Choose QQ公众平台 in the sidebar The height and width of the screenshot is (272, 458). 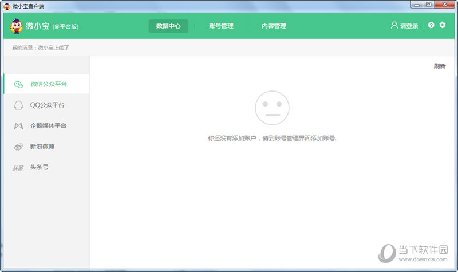click(x=46, y=105)
